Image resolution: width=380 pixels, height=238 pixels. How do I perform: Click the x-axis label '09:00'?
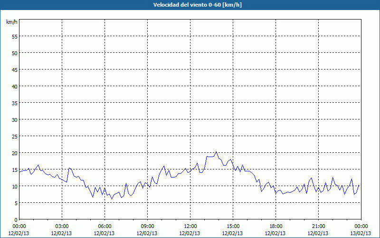[x=147, y=227]
